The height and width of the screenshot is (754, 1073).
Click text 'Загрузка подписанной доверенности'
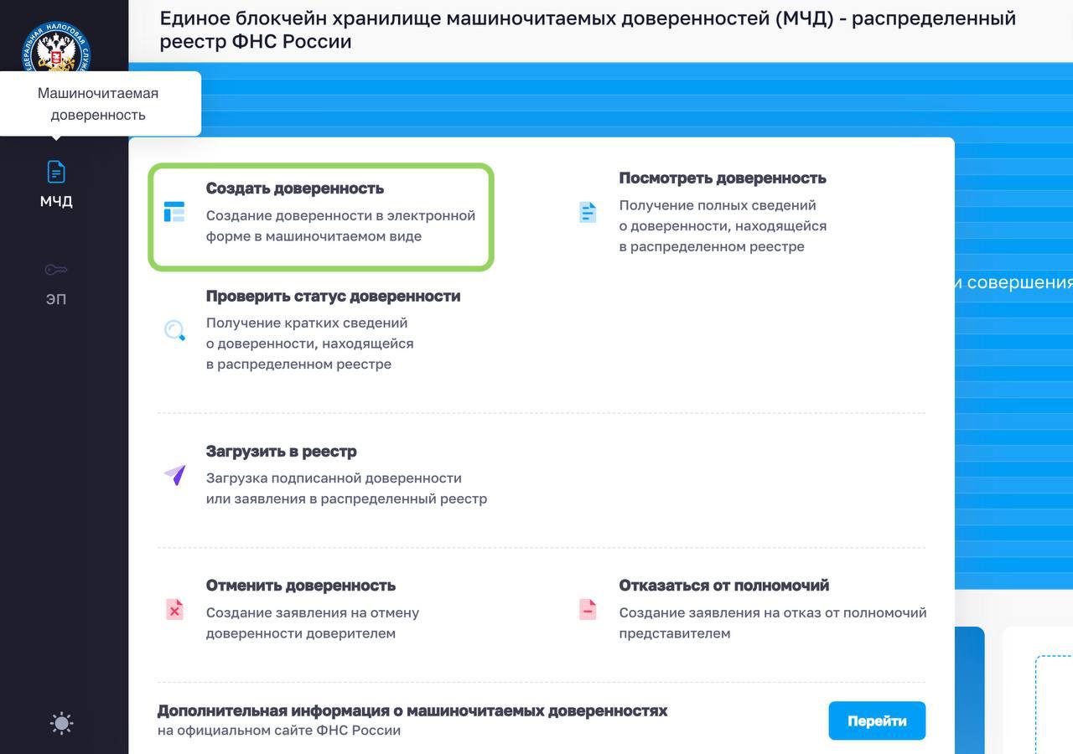(x=334, y=478)
